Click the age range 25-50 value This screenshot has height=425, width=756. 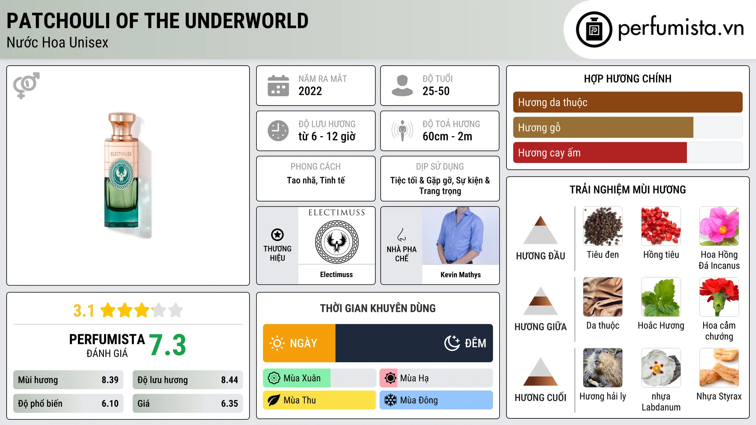pyautogui.click(x=436, y=91)
